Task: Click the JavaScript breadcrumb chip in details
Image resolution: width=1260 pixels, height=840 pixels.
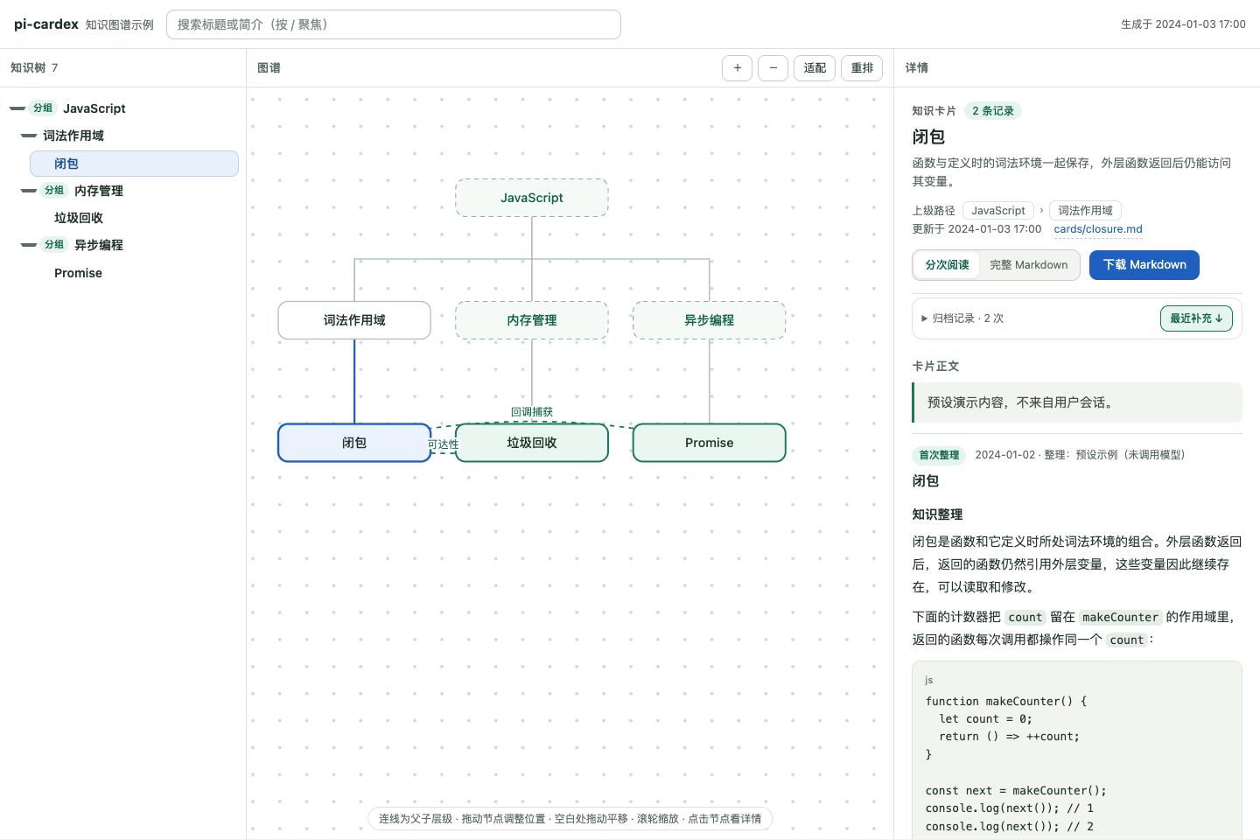Action: pos(998,211)
